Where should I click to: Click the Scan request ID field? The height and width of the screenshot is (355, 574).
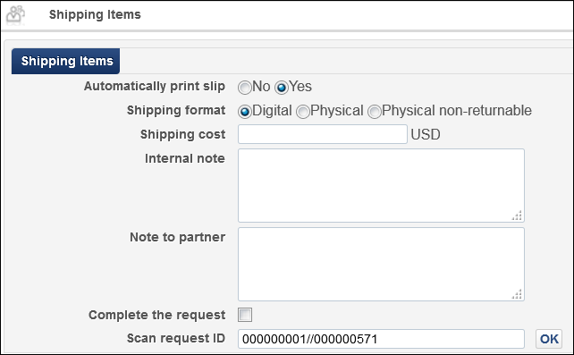click(381, 339)
